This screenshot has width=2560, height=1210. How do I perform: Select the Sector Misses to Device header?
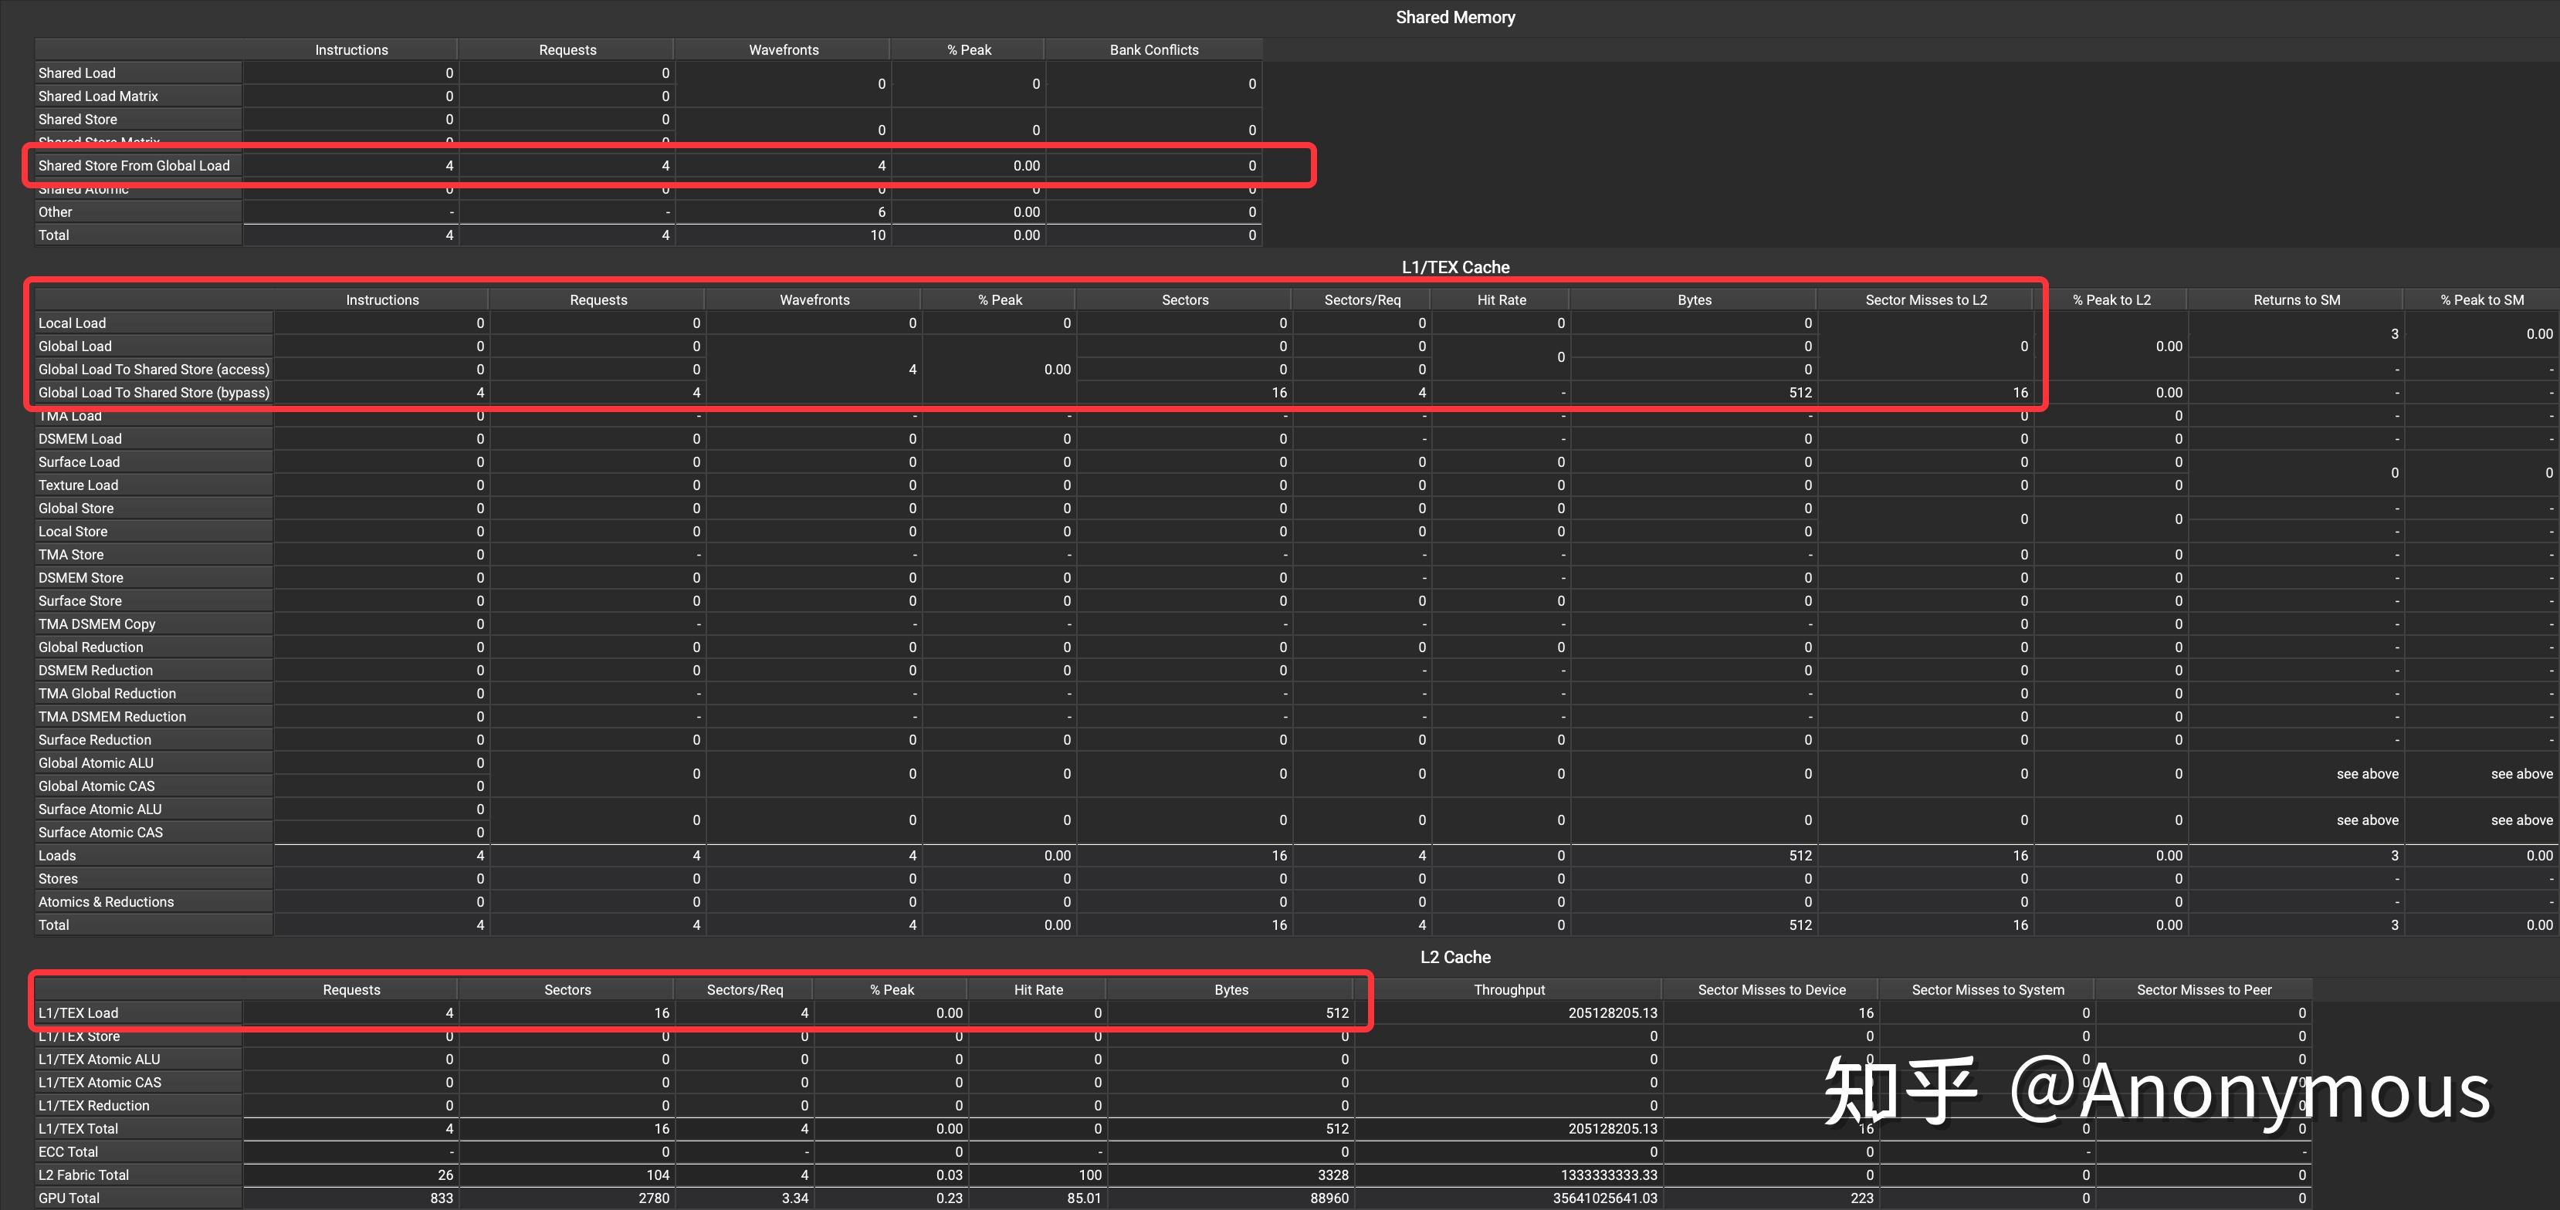tap(1771, 989)
